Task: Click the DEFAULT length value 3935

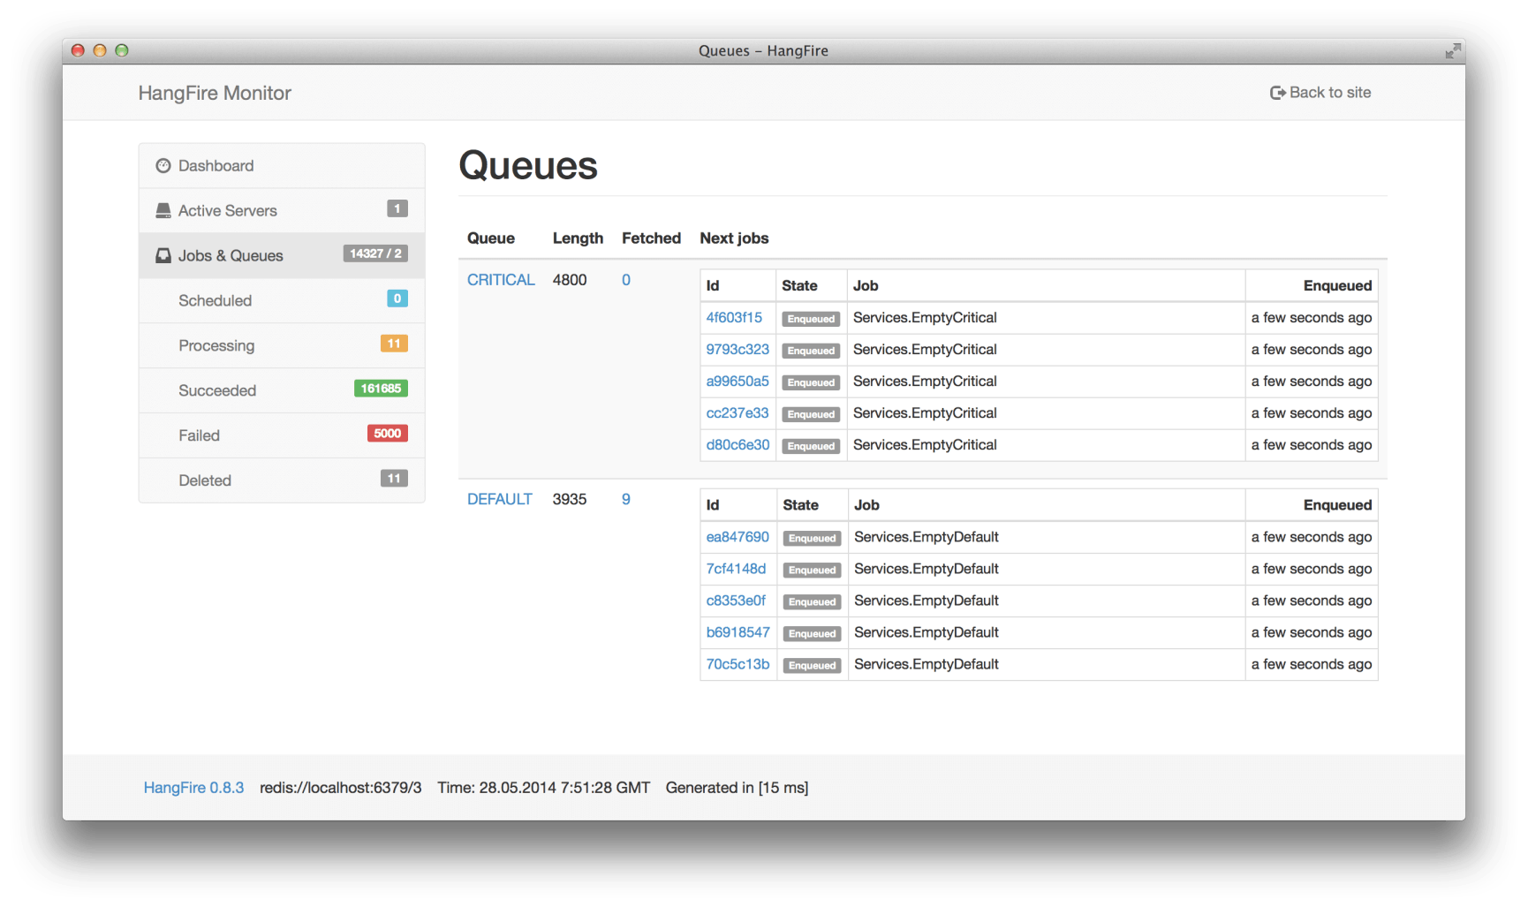Action: 570,500
